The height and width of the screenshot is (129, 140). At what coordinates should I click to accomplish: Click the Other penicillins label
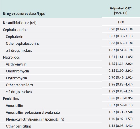19,126
